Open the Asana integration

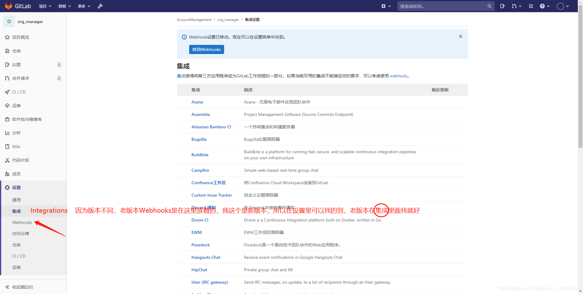197,102
